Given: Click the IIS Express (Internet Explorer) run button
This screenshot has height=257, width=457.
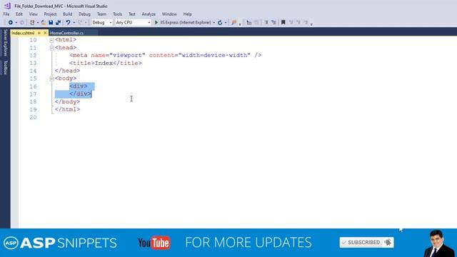Looking at the screenshot, I should tap(183, 22).
